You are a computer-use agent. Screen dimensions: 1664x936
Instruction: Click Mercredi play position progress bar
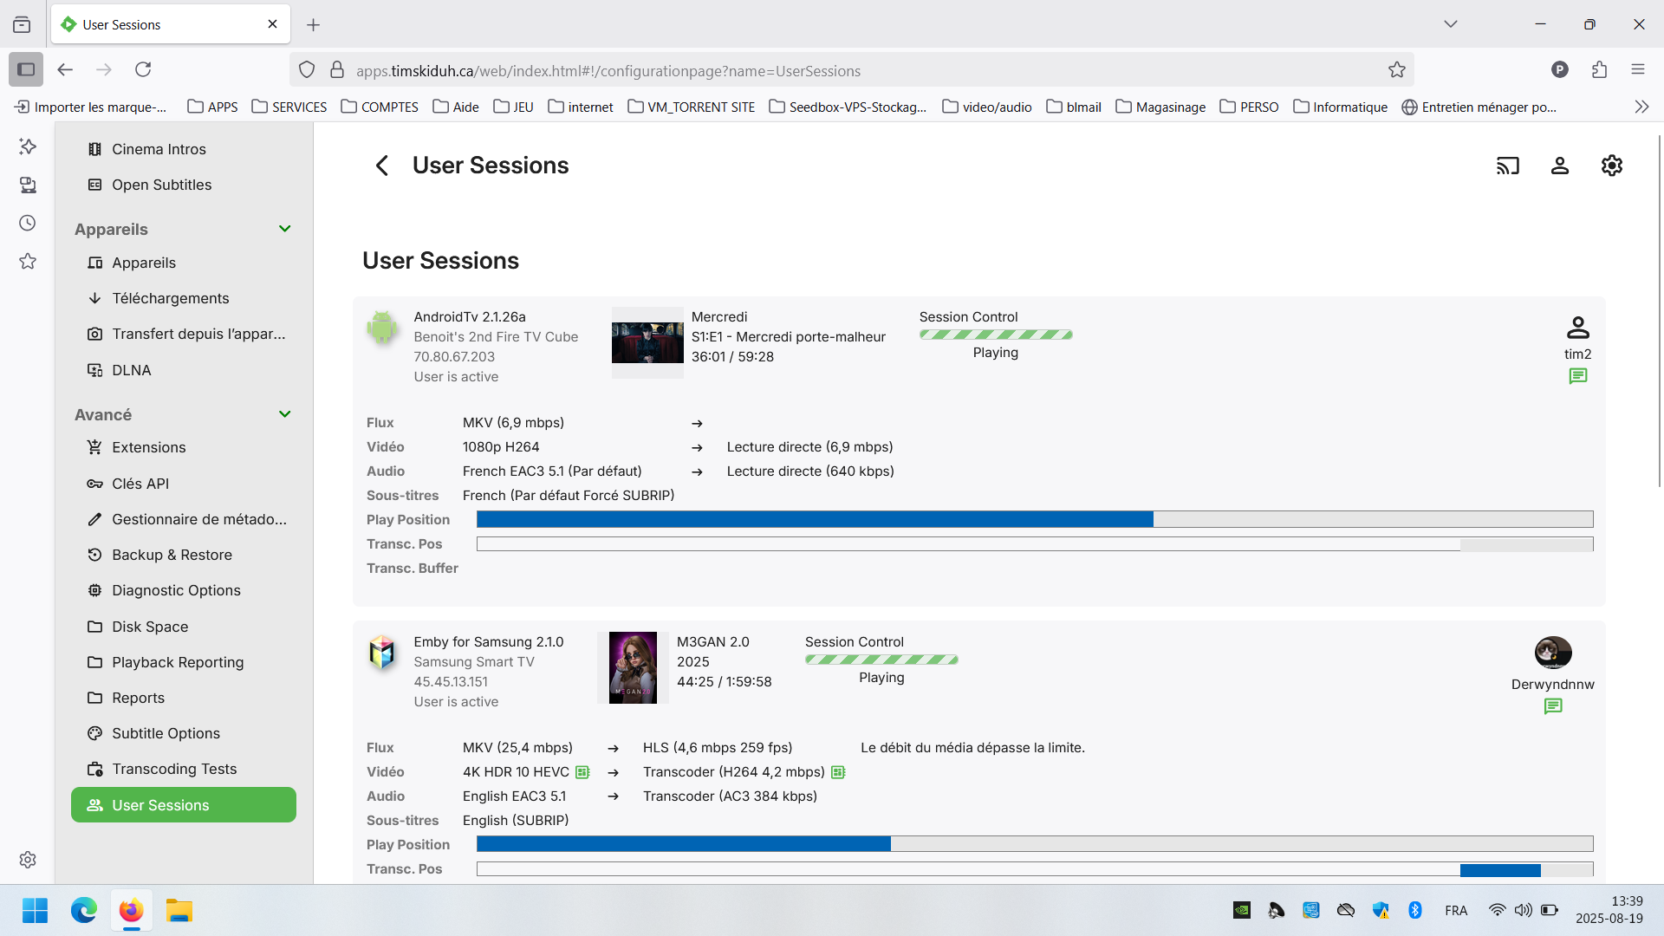point(1034,519)
